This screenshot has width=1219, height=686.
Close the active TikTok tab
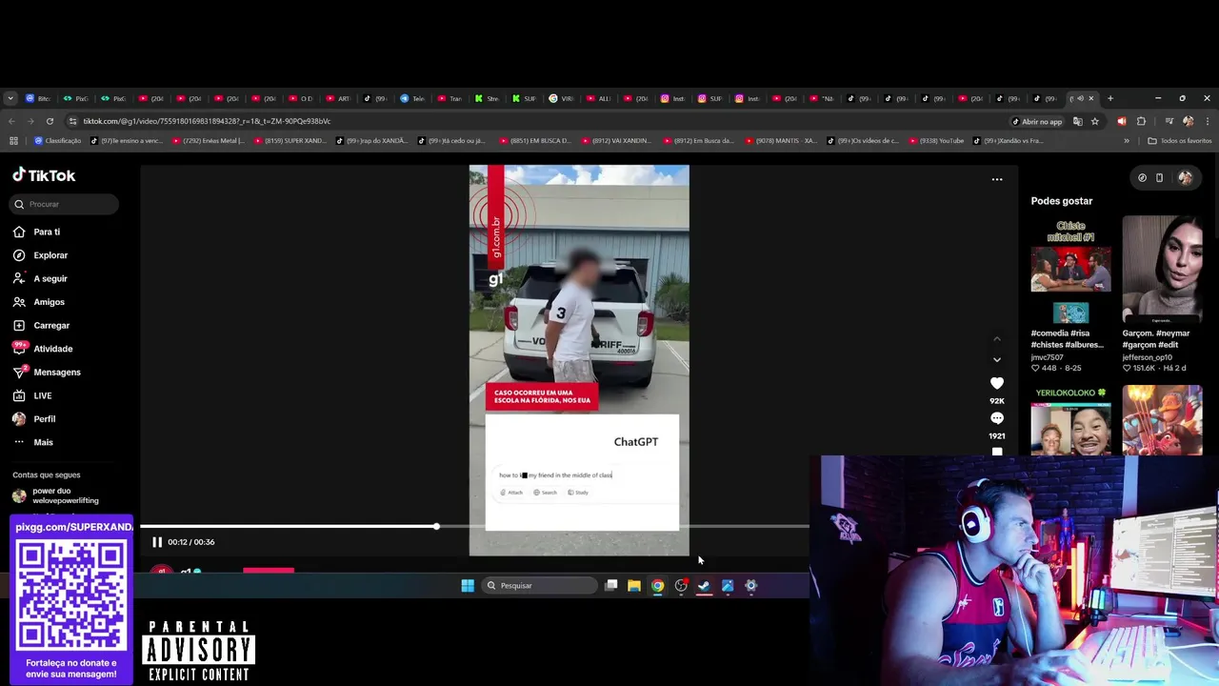(1091, 98)
